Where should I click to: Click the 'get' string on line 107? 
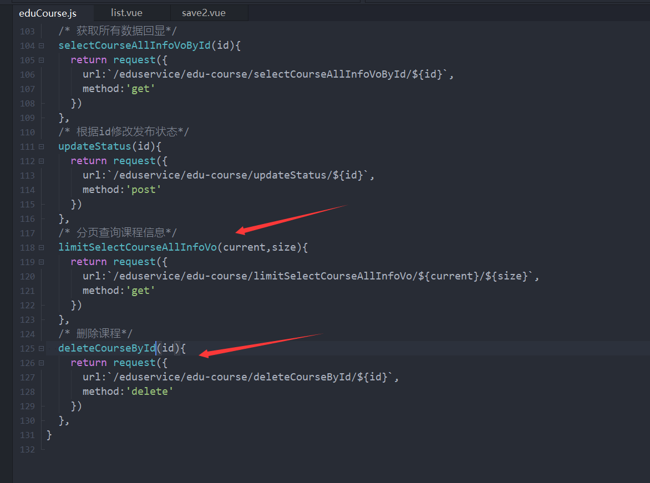140,89
